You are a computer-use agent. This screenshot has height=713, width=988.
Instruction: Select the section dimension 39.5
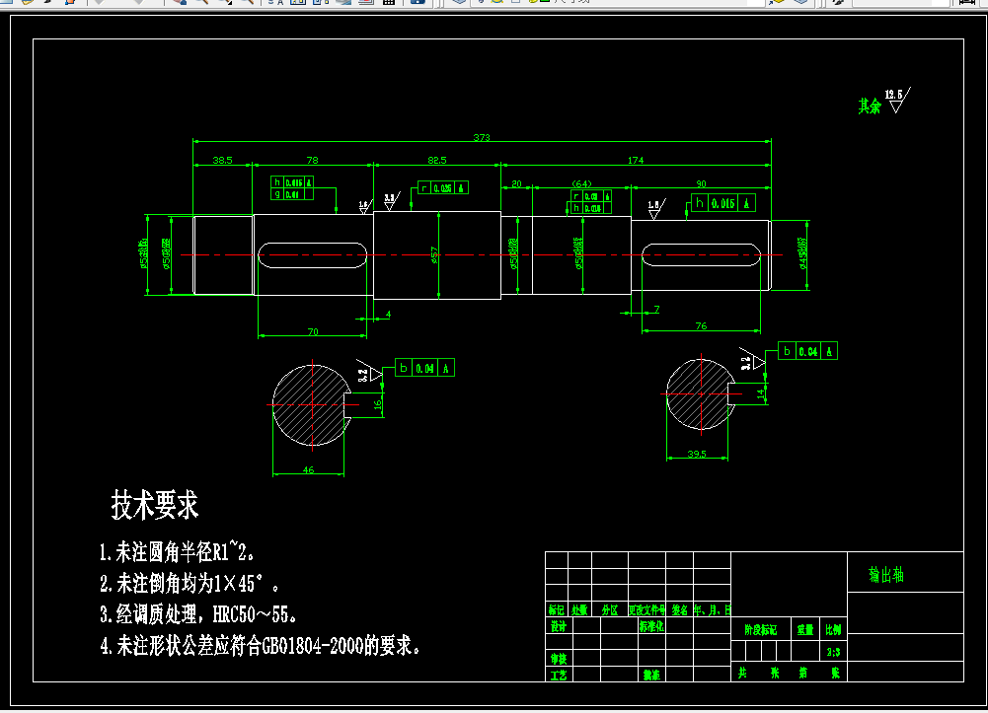pyautogui.click(x=696, y=454)
